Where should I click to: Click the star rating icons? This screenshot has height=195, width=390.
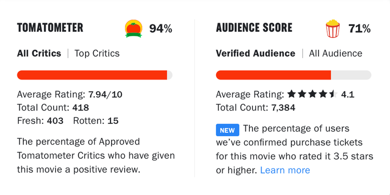[x=313, y=95]
